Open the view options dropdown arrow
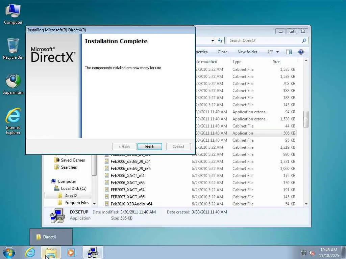The image size is (346, 259). point(278,52)
